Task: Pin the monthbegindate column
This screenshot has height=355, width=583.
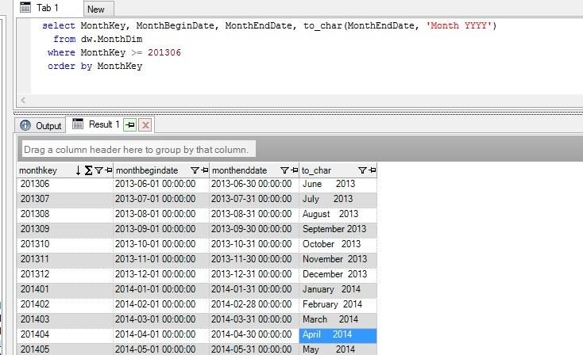Action: point(204,170)
